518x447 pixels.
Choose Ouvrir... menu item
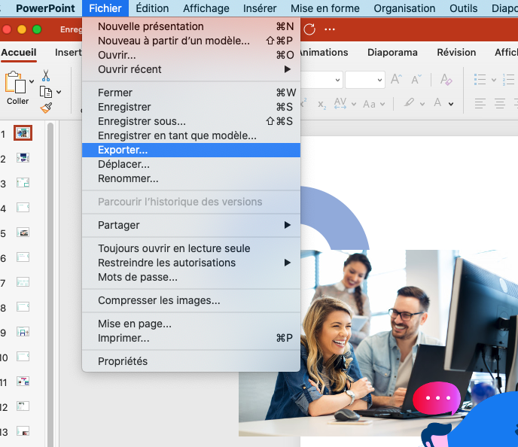pos(191,55)
